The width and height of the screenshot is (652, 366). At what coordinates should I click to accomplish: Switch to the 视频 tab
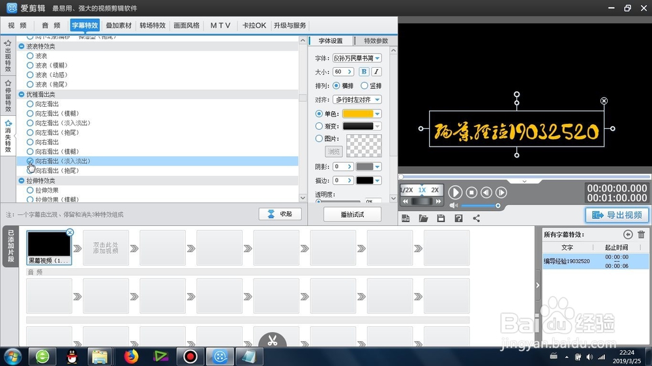17,25
